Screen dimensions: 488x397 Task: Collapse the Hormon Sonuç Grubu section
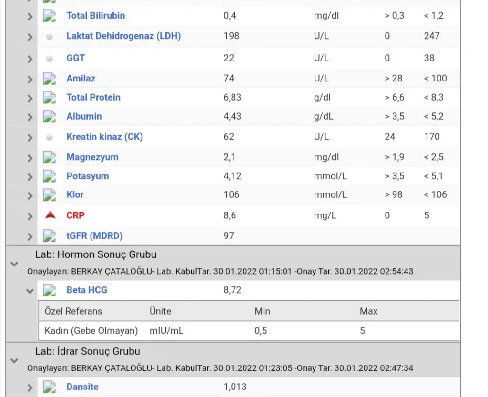[x=14, y=263]
